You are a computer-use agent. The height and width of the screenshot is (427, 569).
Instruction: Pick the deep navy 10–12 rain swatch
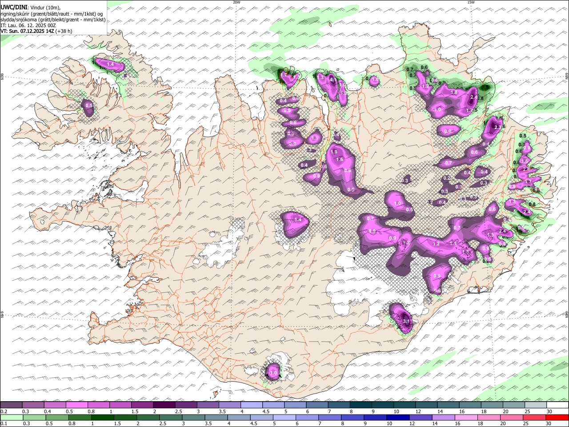click(398, 417)
